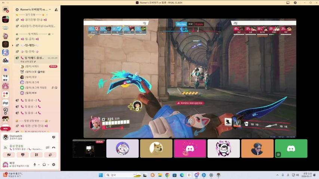The height and width of the screenshot is (179, 319).
Task: Open headphone output options arrow
Action: pyautogui.click(x=48, y=164)
